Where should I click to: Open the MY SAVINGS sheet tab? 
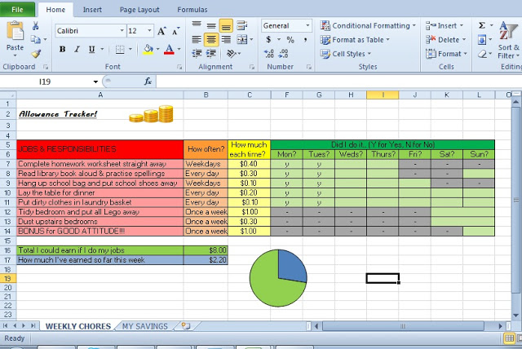145,326
